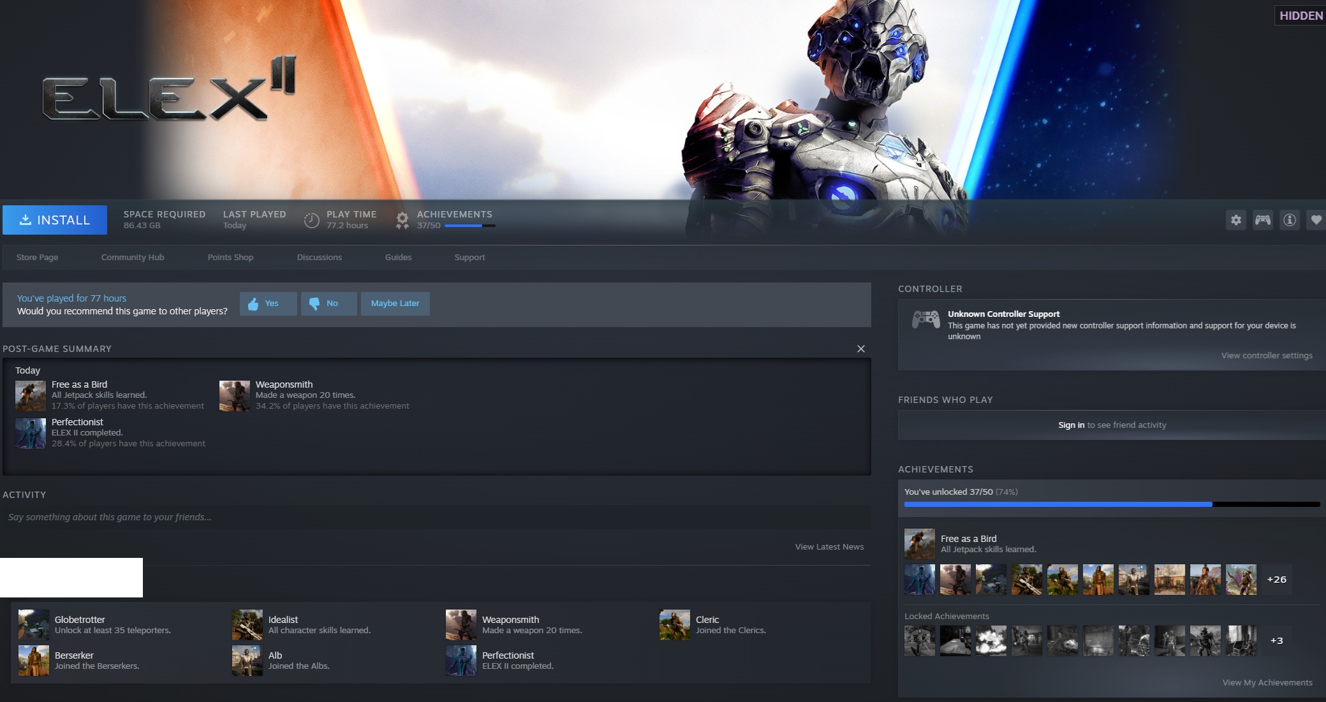
Task: Choose Maybe Later for the review
Action: coord(395,303)
